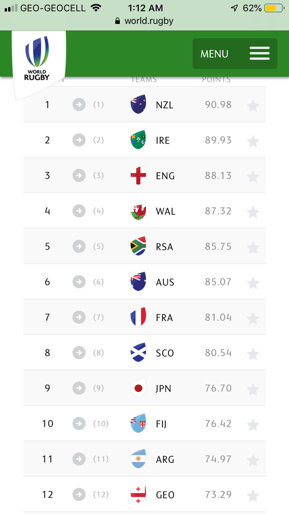Screen dimensions: 289x514
Task: Tap the New Zealand flag icon
Action: coord(138,104)
